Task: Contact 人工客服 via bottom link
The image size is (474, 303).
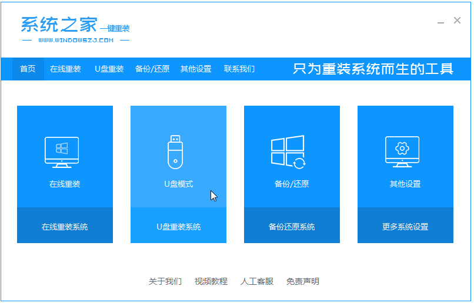Action: (257, 282)
